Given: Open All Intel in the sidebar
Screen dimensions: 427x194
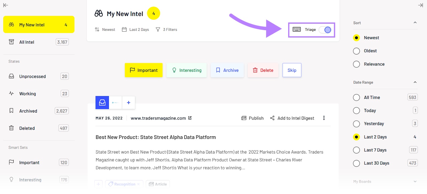Looking at the screenshot, I should tap(27, 42).
